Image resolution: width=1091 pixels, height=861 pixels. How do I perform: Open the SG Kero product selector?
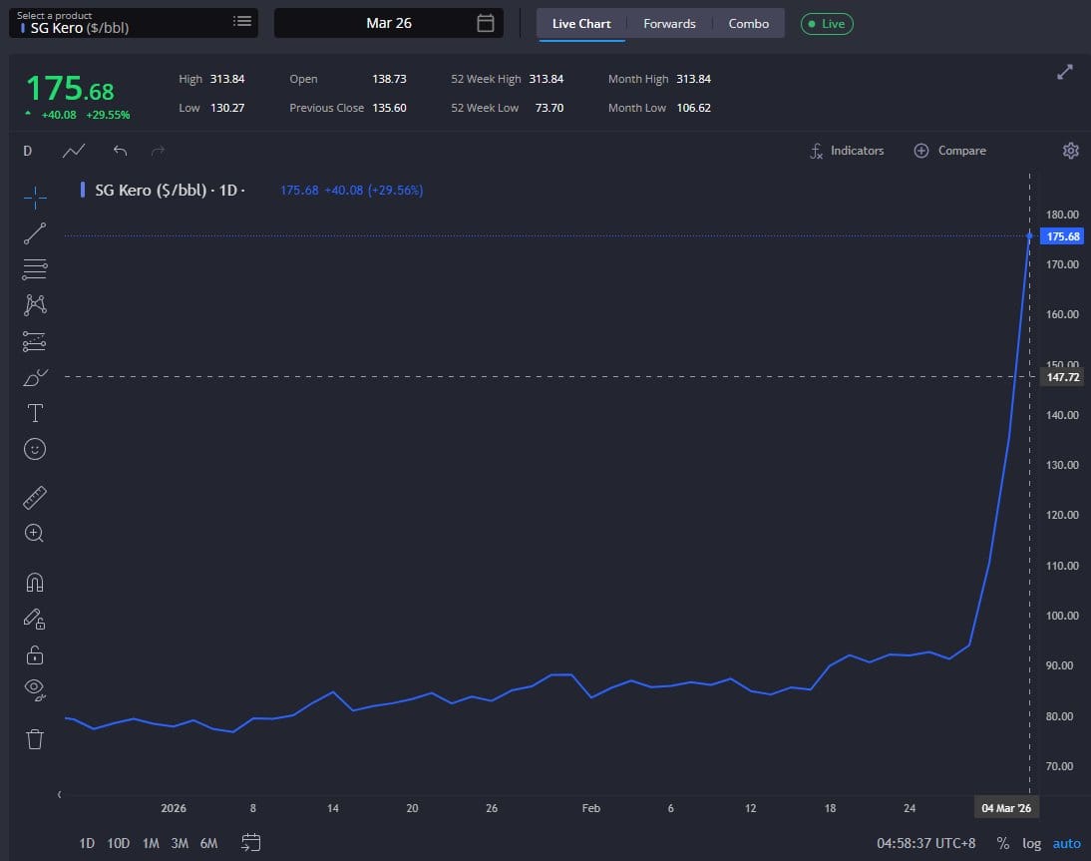133,23
